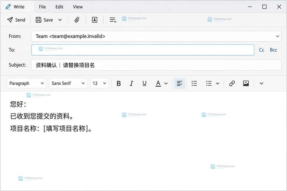Image resolution: width=287 pixels, height=191 pixels.
Task: Click the Send paper plane icon
Action: (10, 20)
